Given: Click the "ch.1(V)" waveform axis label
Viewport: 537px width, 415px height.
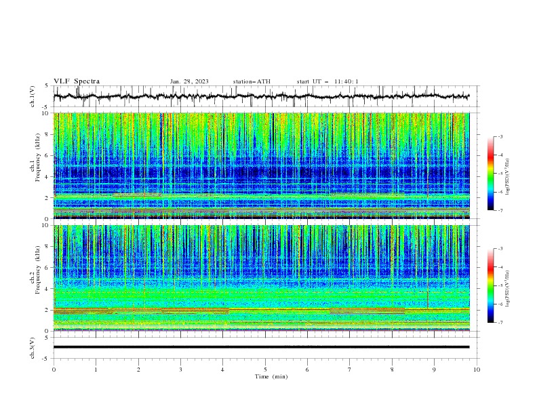Looking at the screenshot, I should point(33,96).
